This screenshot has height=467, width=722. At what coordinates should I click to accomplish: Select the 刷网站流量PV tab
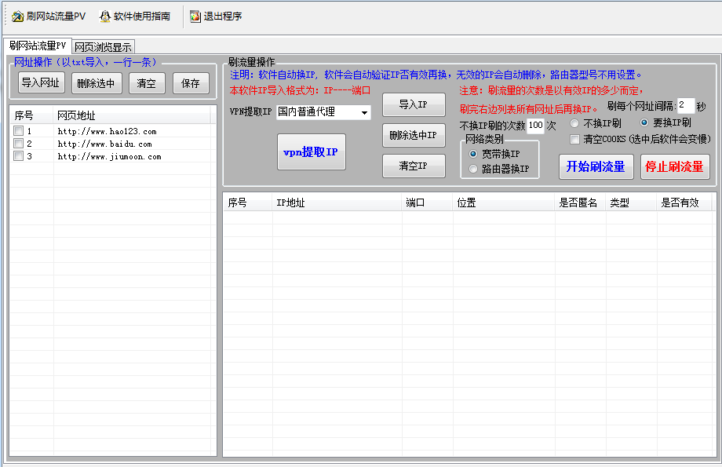(x=38, y=46)
